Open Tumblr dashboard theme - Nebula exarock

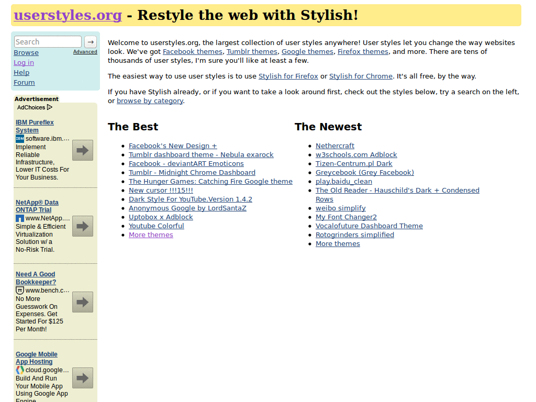(x=201, y=155)
